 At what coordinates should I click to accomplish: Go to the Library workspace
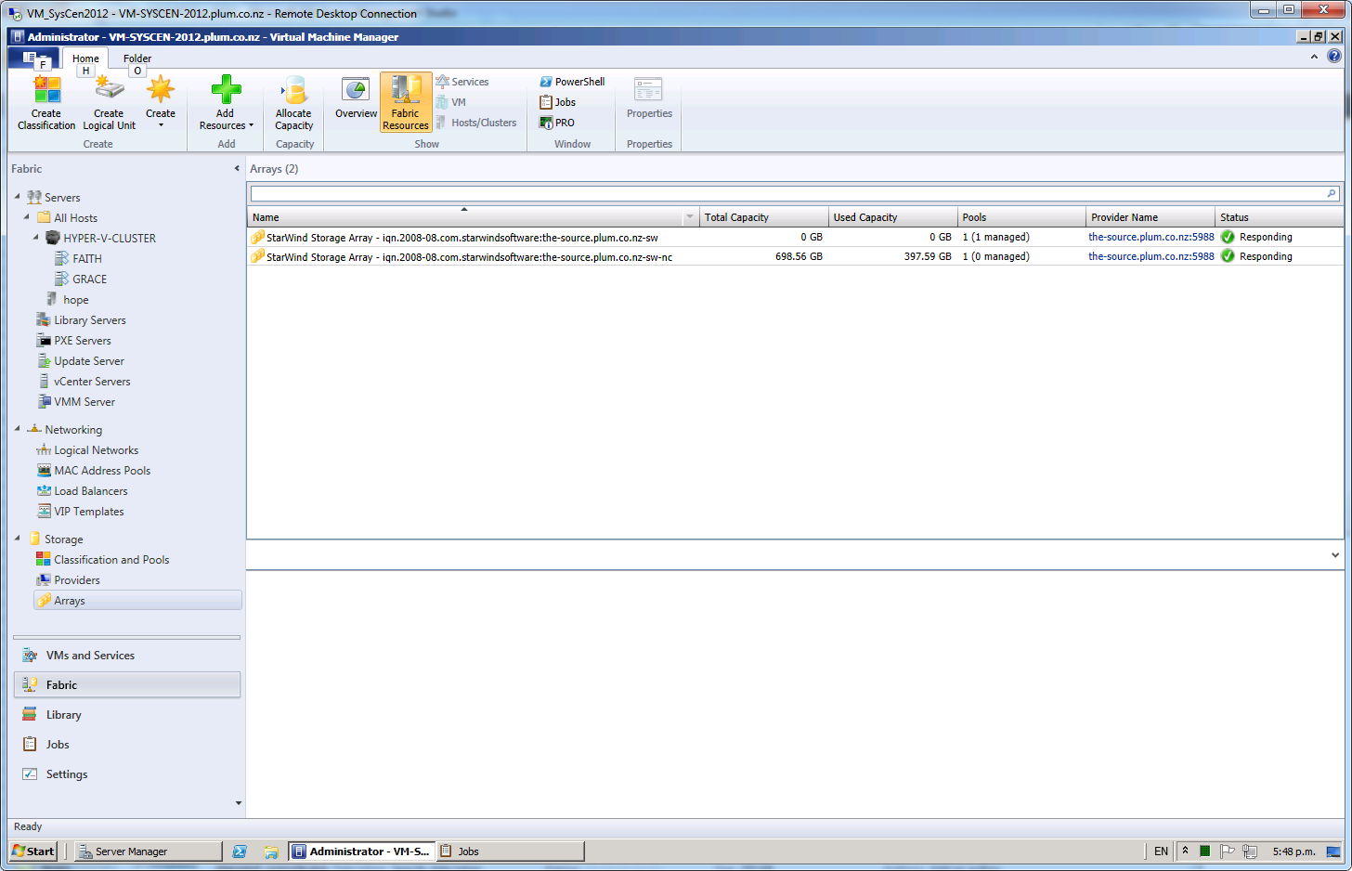click(127, 715)
